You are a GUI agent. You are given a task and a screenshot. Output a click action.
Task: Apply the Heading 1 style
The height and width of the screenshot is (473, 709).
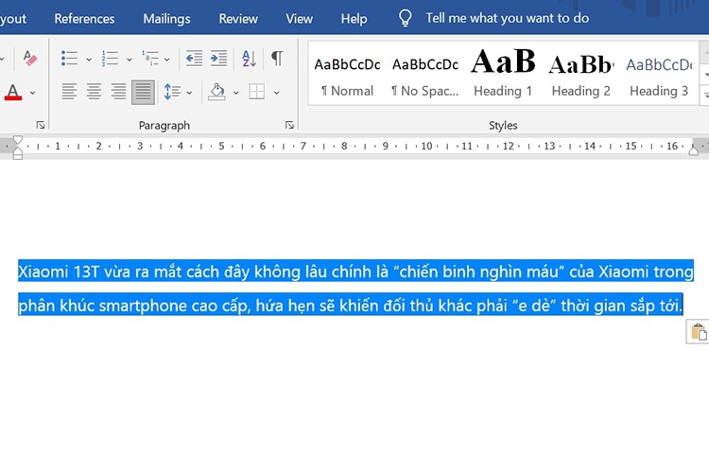(x=503, y=74)
